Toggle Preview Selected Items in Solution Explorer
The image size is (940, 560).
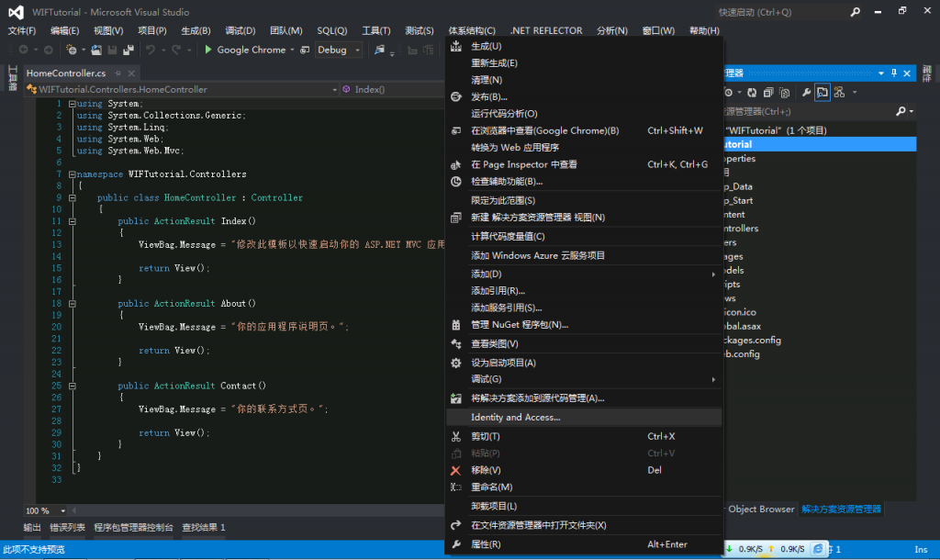coord(822,93)
